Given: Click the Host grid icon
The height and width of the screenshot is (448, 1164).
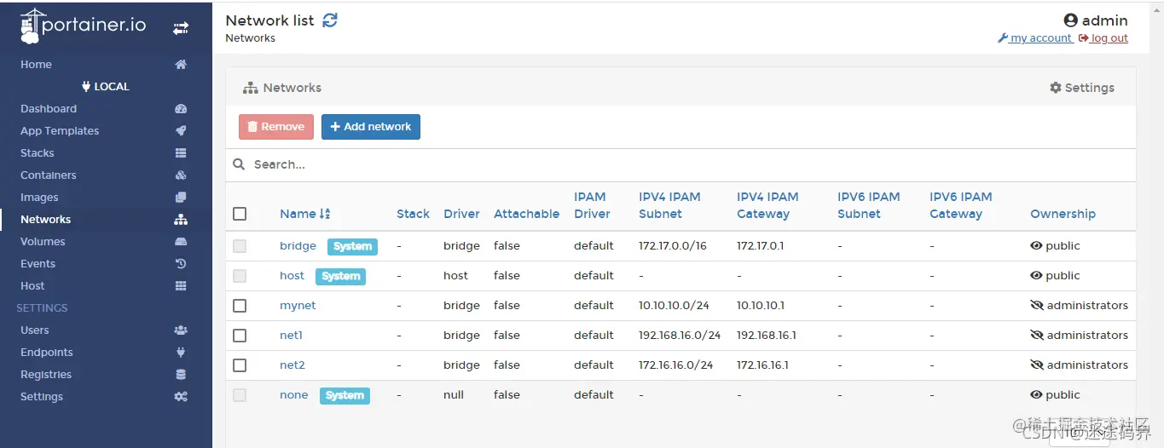Looking at the screenshot, I should click(181, 286).
